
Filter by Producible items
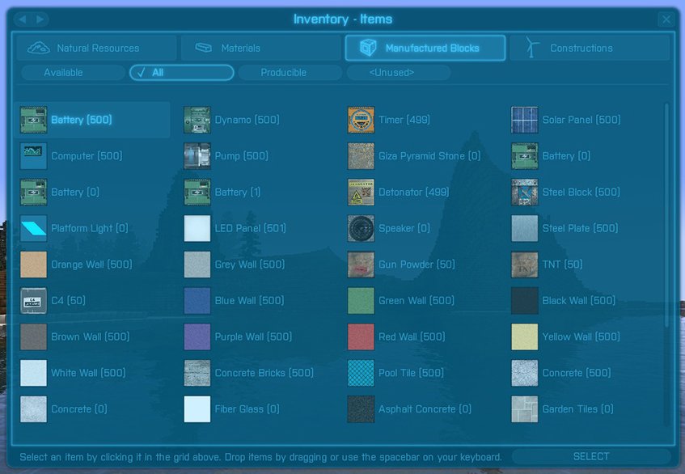click(x=290, y=73)
